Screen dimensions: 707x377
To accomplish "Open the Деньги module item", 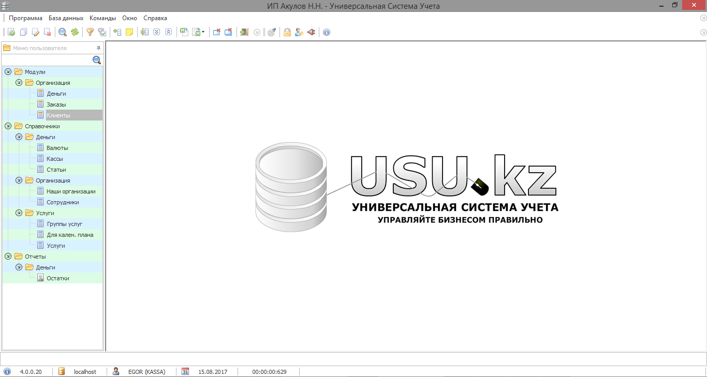I will coord(56,94).
